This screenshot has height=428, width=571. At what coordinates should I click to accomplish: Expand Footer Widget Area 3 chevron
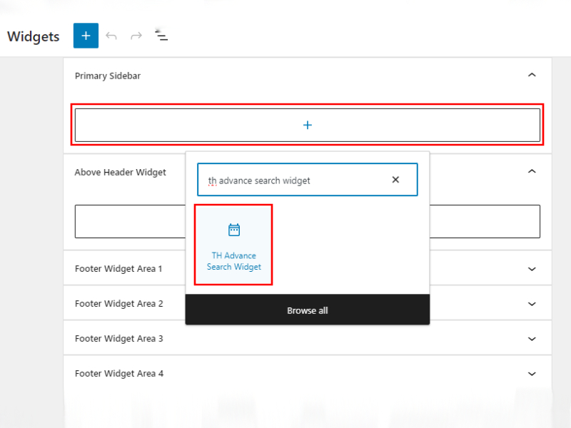point(531,339)
